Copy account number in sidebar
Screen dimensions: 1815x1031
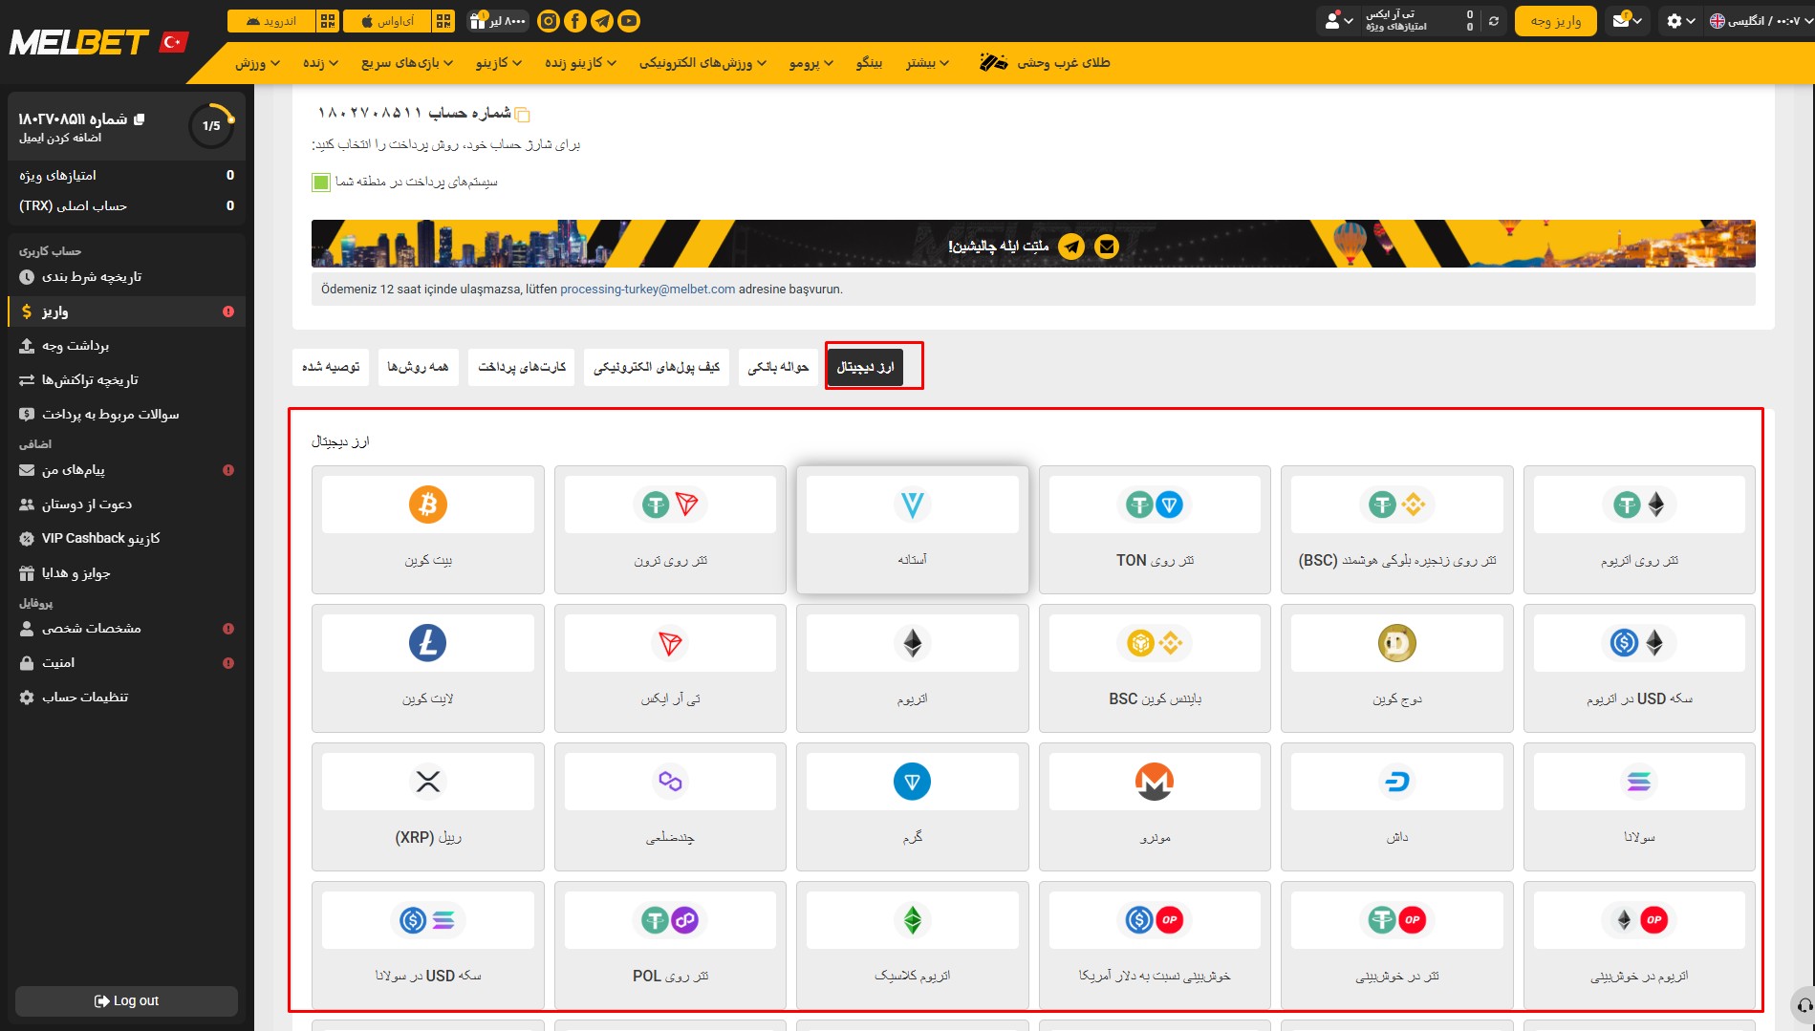[140, 119]
